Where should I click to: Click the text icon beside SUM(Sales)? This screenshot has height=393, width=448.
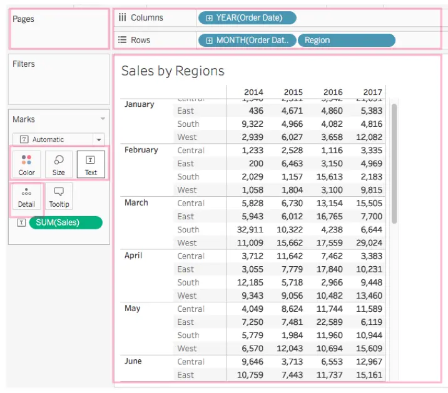[x=21, y=222]
